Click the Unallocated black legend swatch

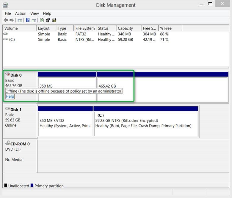point(6,185)
